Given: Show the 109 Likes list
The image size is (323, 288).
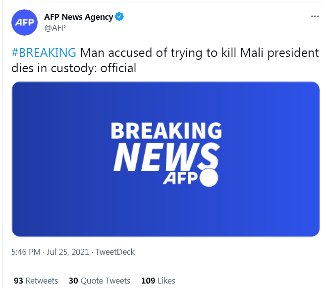Looking at the screenshot, I should tap(158, 281).
